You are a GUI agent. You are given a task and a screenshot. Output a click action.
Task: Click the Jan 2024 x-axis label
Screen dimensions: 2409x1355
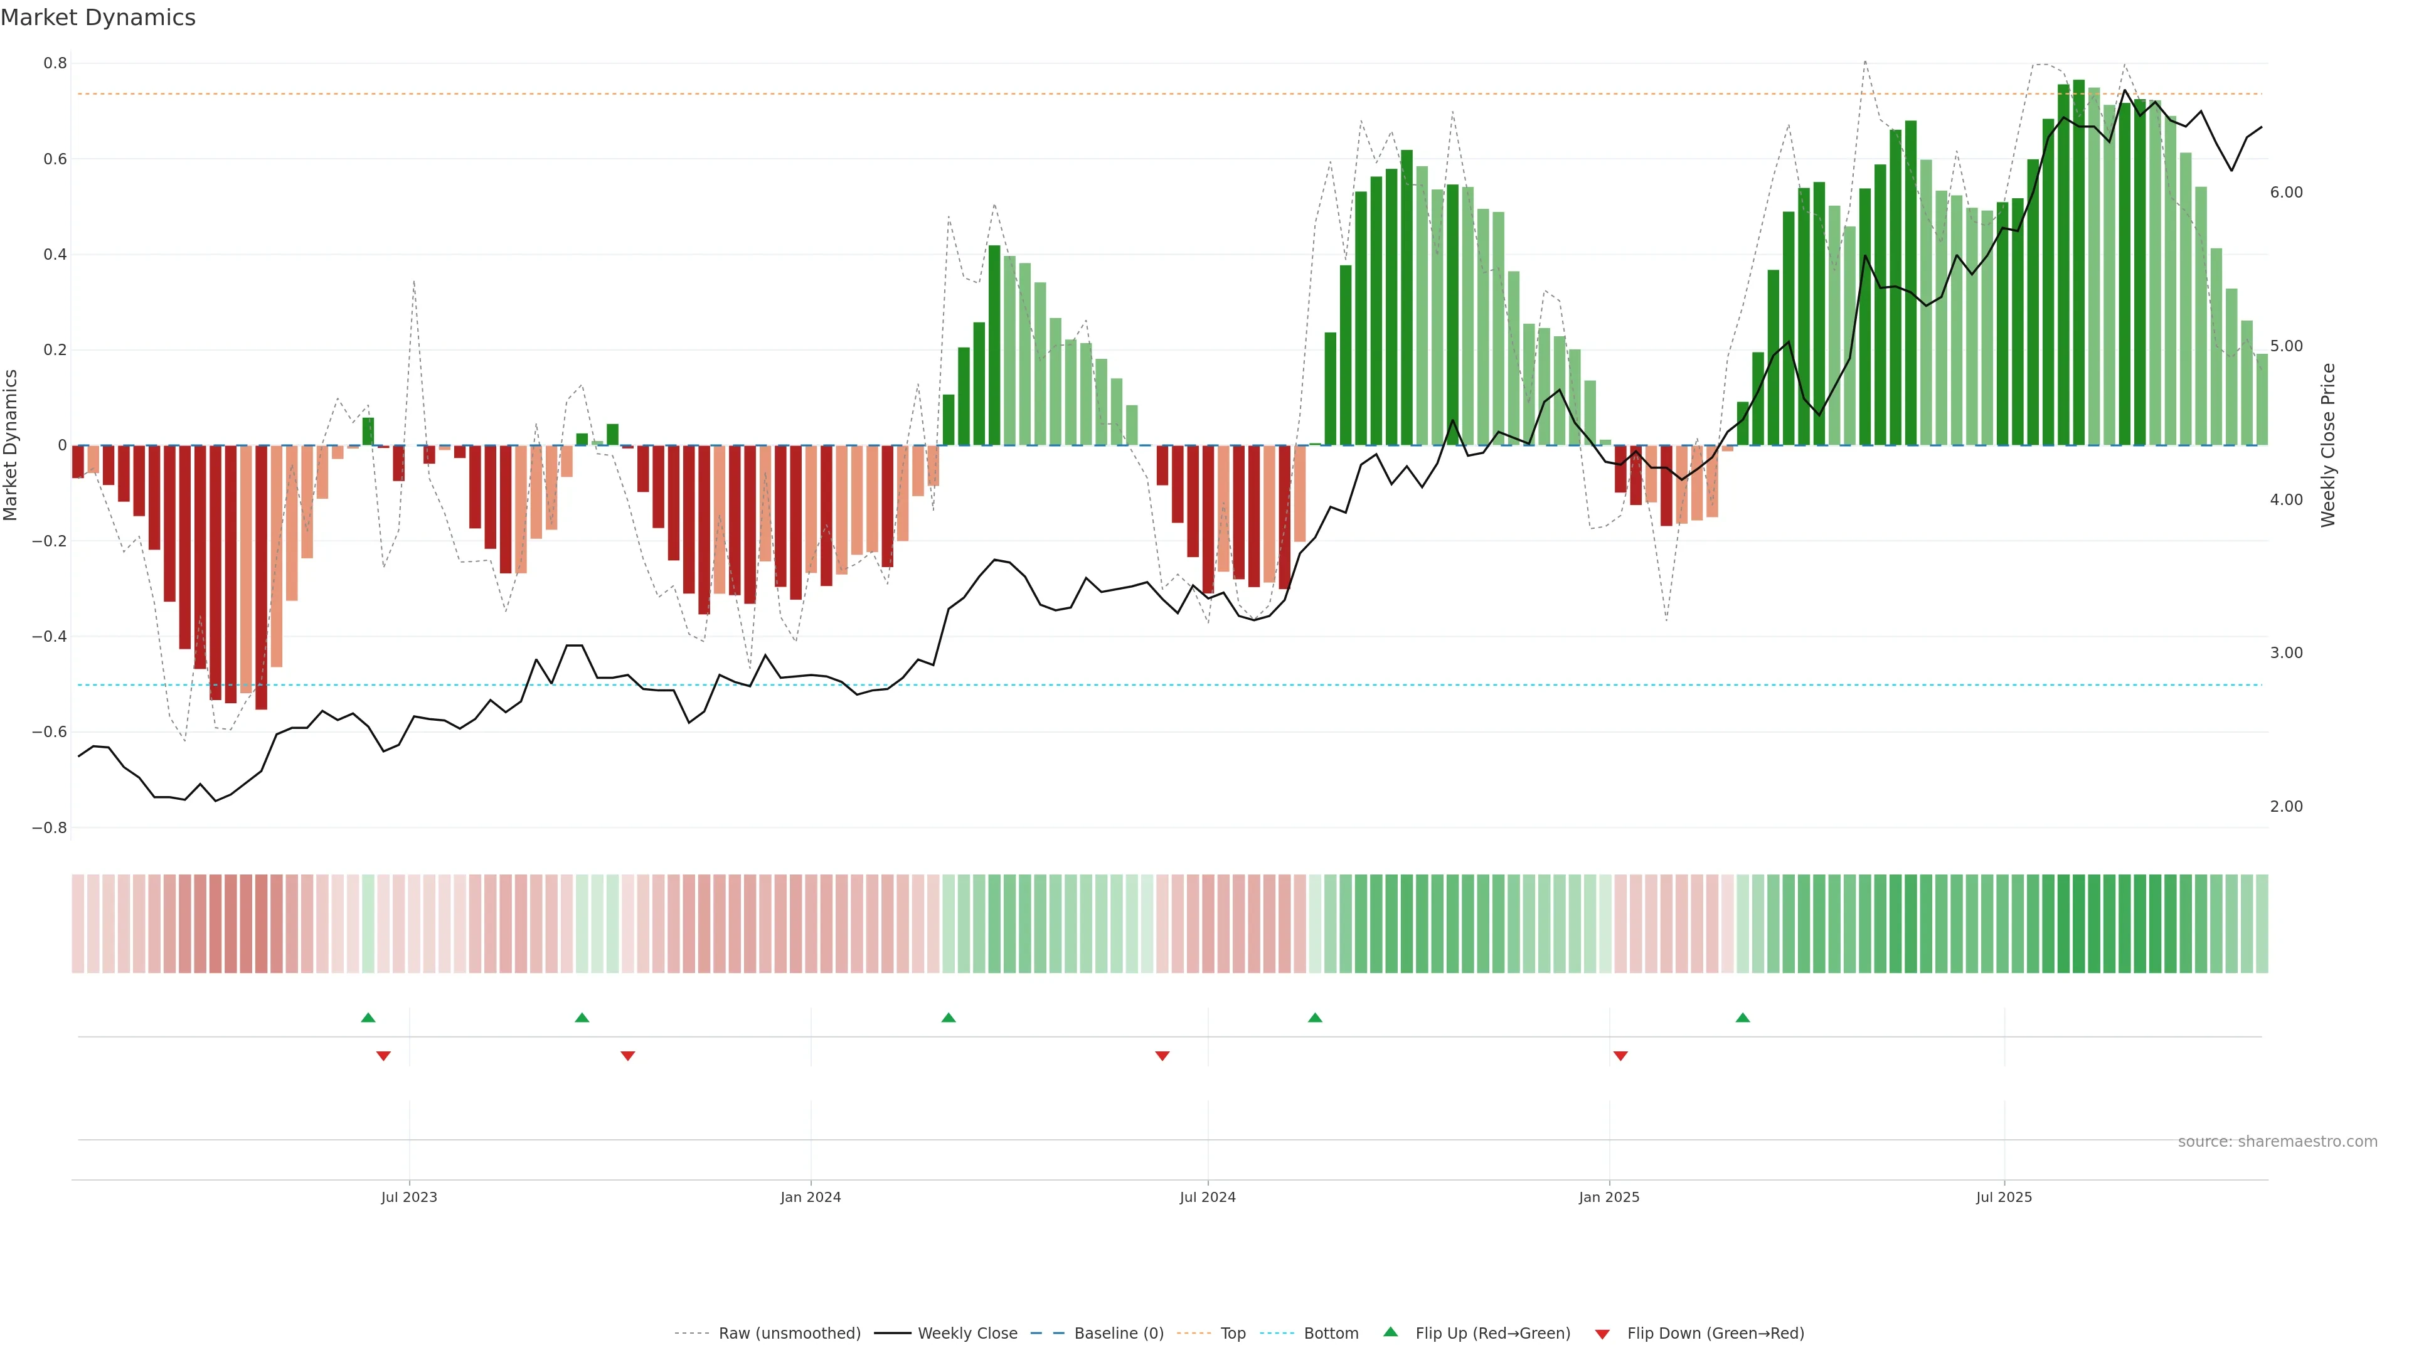(x=811, y=1197)
